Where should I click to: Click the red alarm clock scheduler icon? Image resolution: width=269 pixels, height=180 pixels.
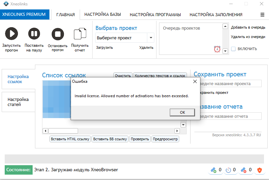(x=217, y=49)
